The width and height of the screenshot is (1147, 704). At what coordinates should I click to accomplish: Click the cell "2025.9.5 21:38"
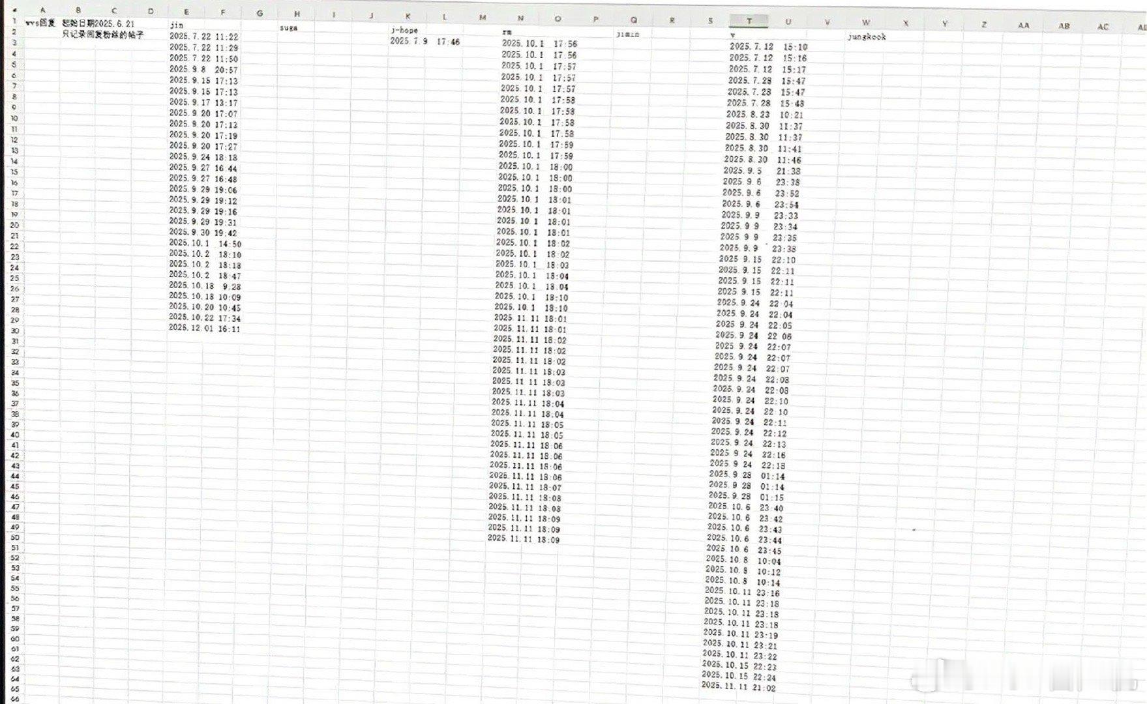click(762, 171)
